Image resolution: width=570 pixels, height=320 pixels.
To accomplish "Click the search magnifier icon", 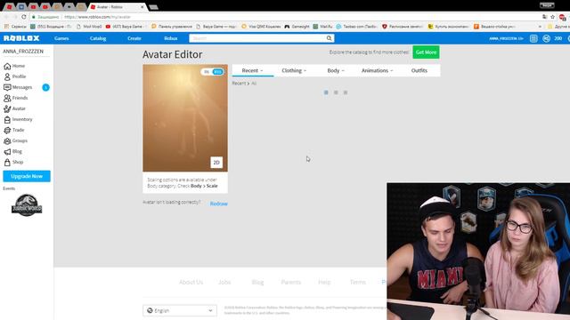I will coord(329,38).
